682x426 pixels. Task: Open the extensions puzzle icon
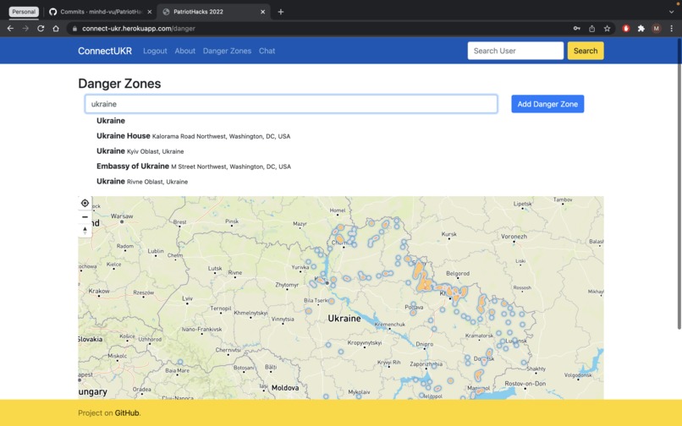click(641, 29)
